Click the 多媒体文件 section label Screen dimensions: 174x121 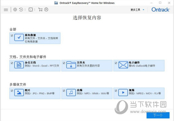(18, 85)
